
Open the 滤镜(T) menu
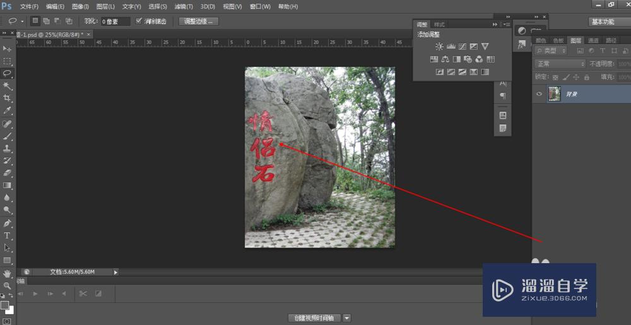[184, 7]
